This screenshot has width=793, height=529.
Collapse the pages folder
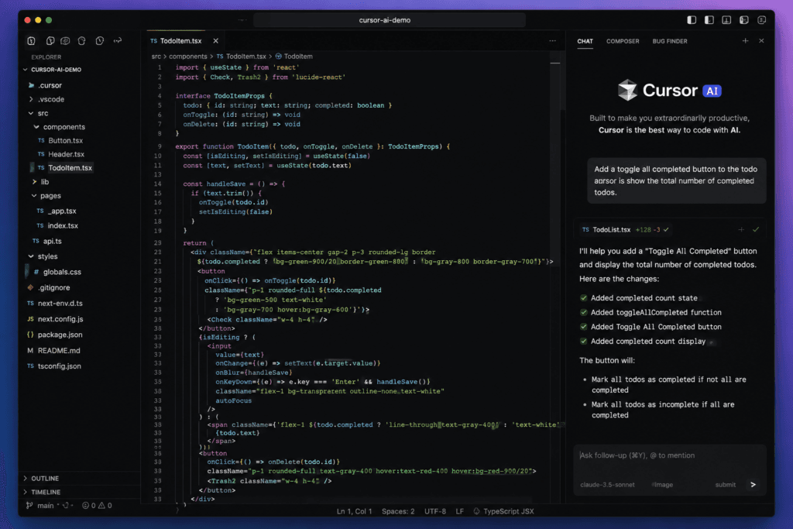34,196
